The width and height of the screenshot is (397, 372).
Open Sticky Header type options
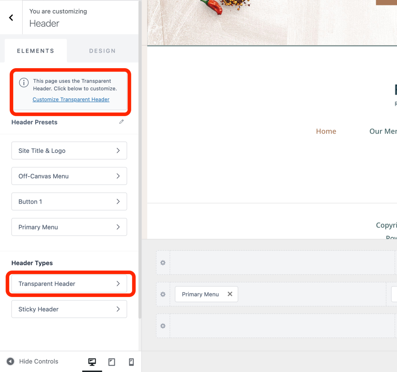69,309
